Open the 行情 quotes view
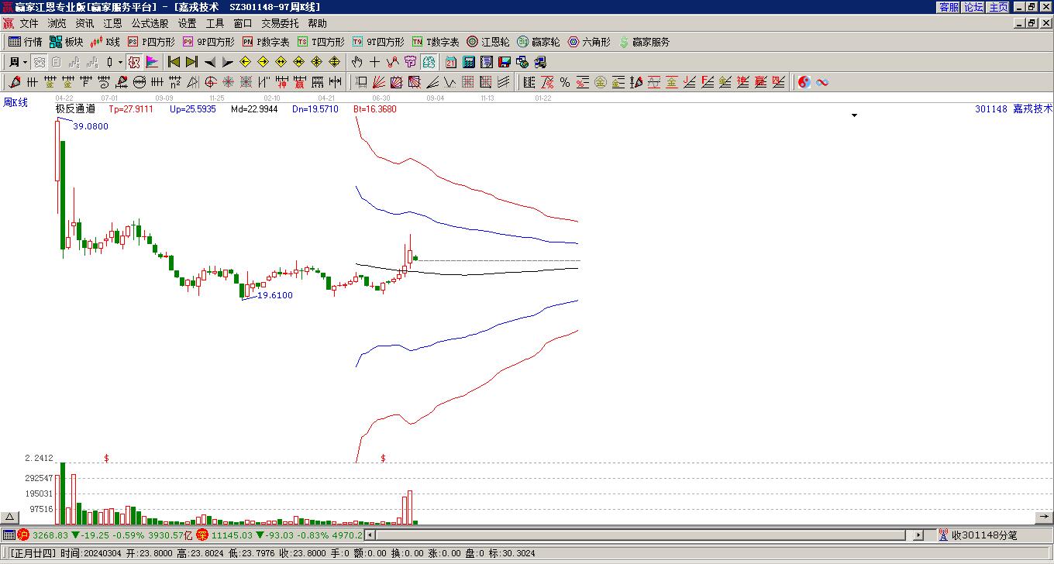This screenshot has width=1054, height=564. (25, 42)
